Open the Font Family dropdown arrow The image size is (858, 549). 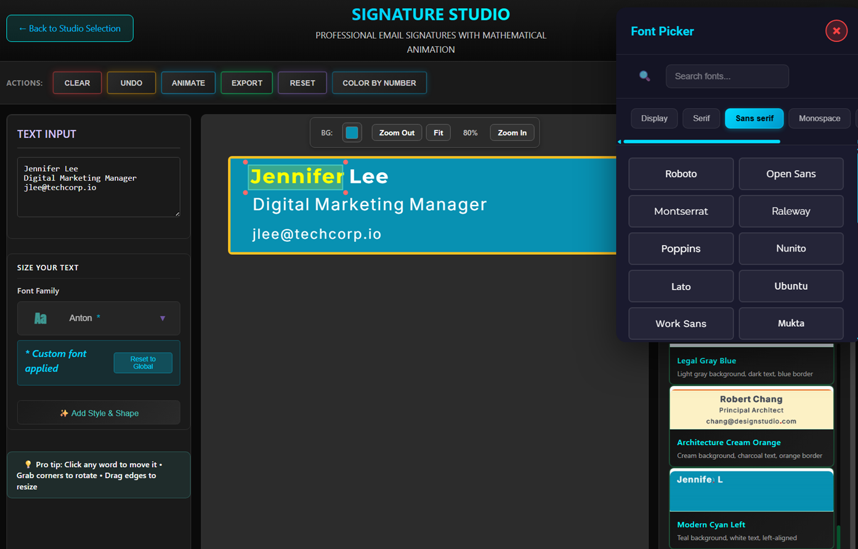(x=163, y=318)
